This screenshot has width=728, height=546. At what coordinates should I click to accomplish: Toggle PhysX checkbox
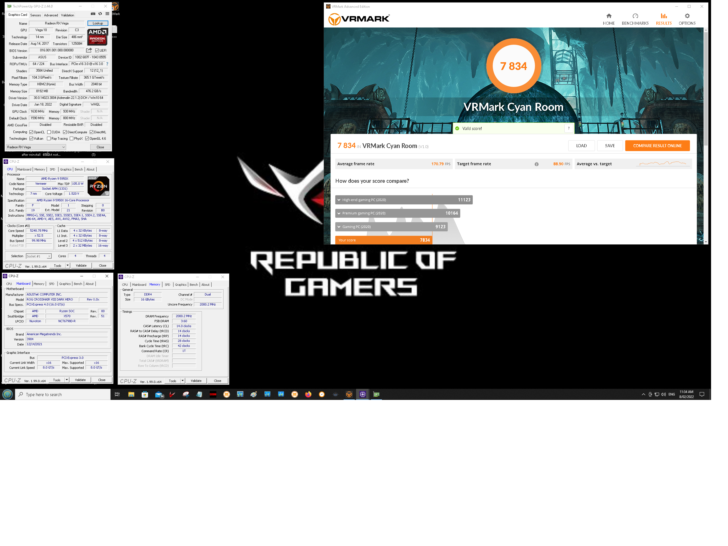click(x=71, y=139)
